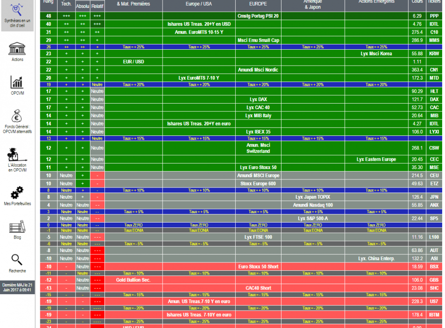
Task: Click the IBTM ticker cell
Action: 434,315
